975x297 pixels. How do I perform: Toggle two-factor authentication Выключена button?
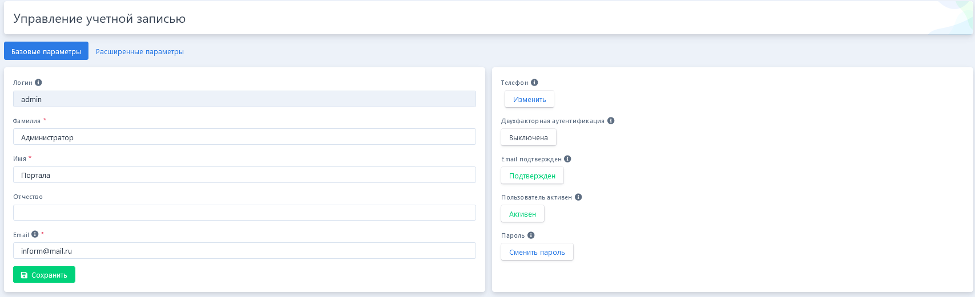click(528, 137)
